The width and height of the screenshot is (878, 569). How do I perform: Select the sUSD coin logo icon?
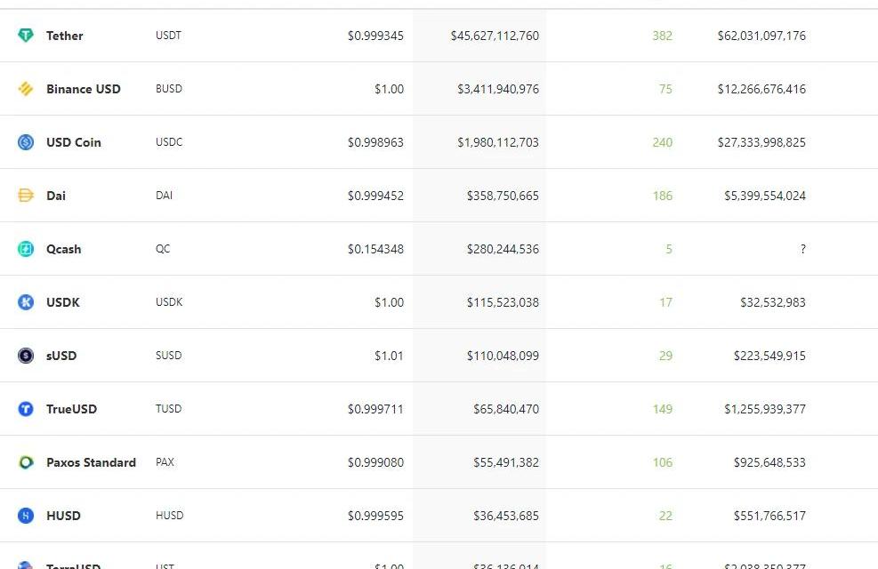coord(26,356)
